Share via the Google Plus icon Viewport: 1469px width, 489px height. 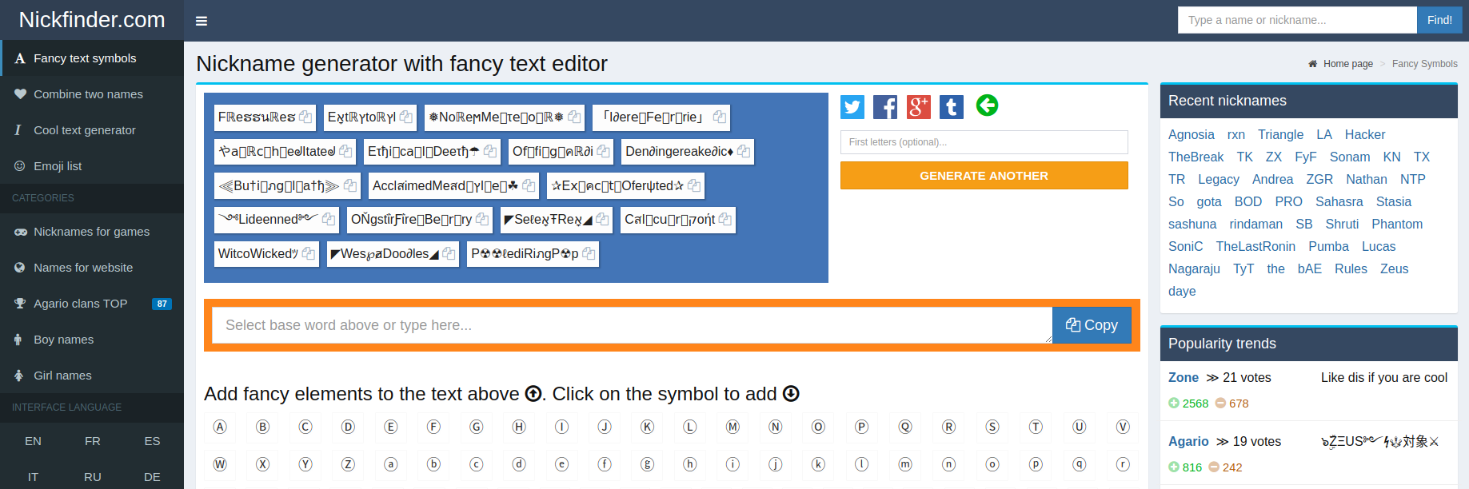point(919,107)
